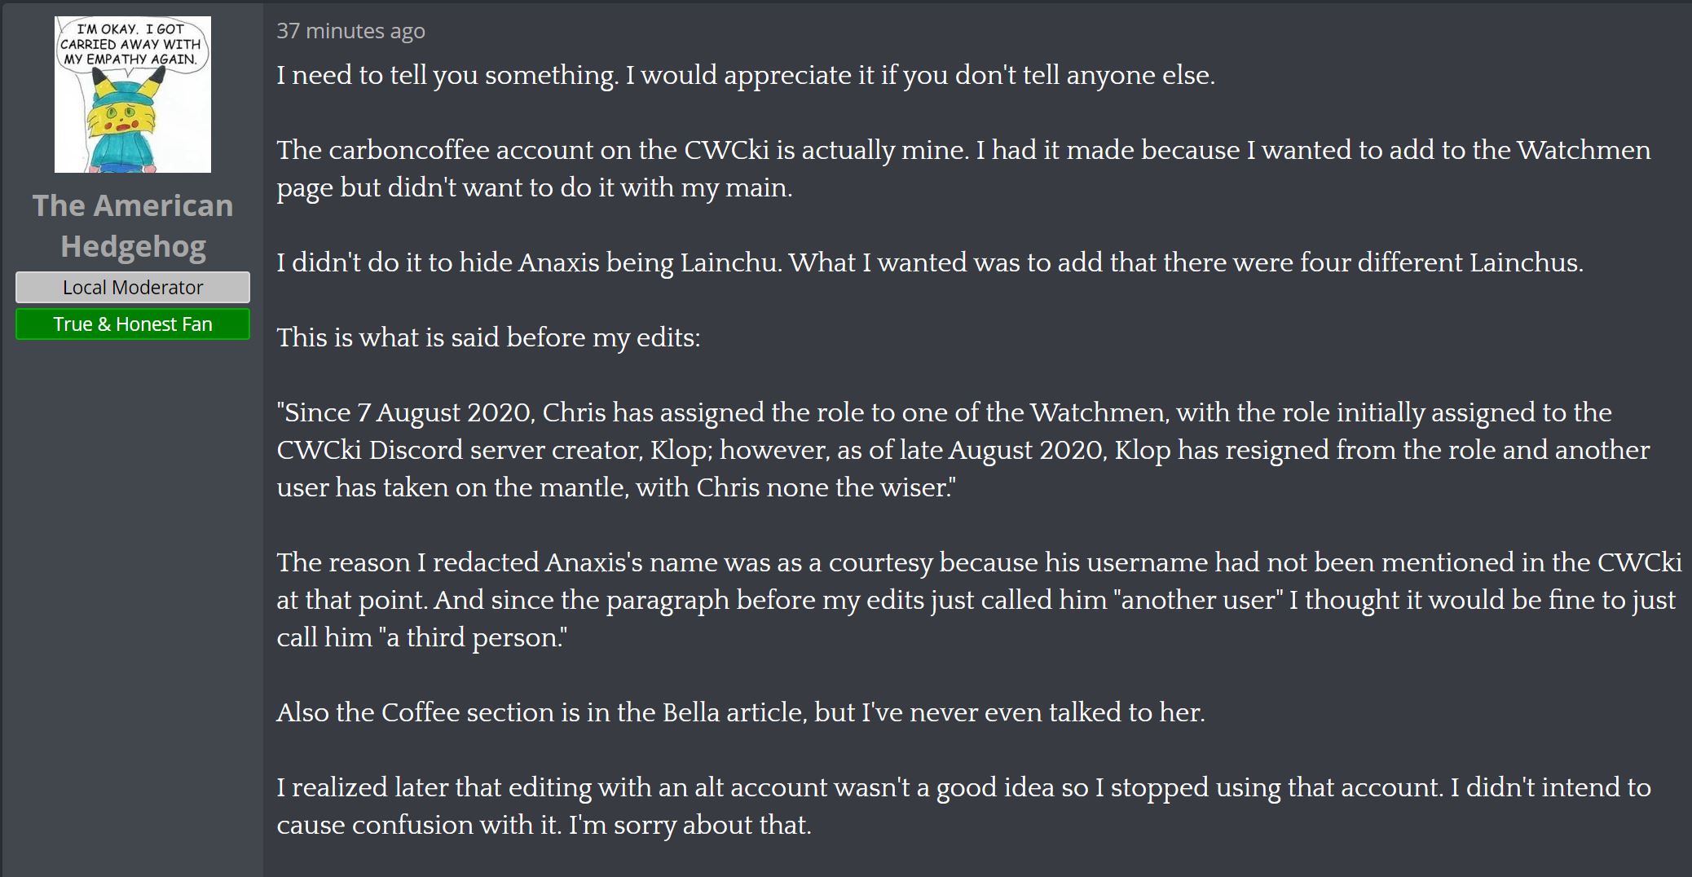Click the phrase "a third person"
This screenshot has width=1692, height=877.
473,637
